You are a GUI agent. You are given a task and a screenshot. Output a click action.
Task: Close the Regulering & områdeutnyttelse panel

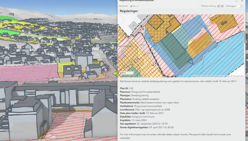(242, 1)
